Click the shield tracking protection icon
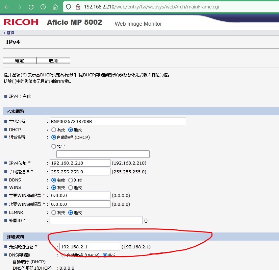 pyautogui.click(x=69, y=7)
